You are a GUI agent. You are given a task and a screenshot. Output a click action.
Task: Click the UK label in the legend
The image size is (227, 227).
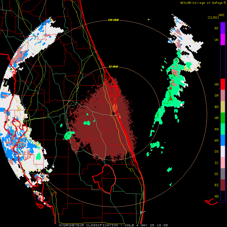(216, 40)
